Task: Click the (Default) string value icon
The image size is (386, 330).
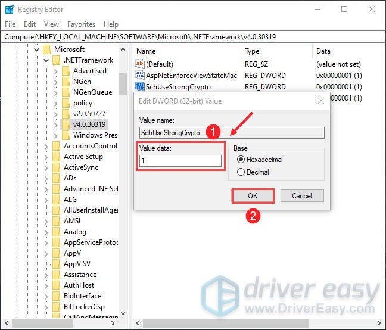Action: point(140,64)
